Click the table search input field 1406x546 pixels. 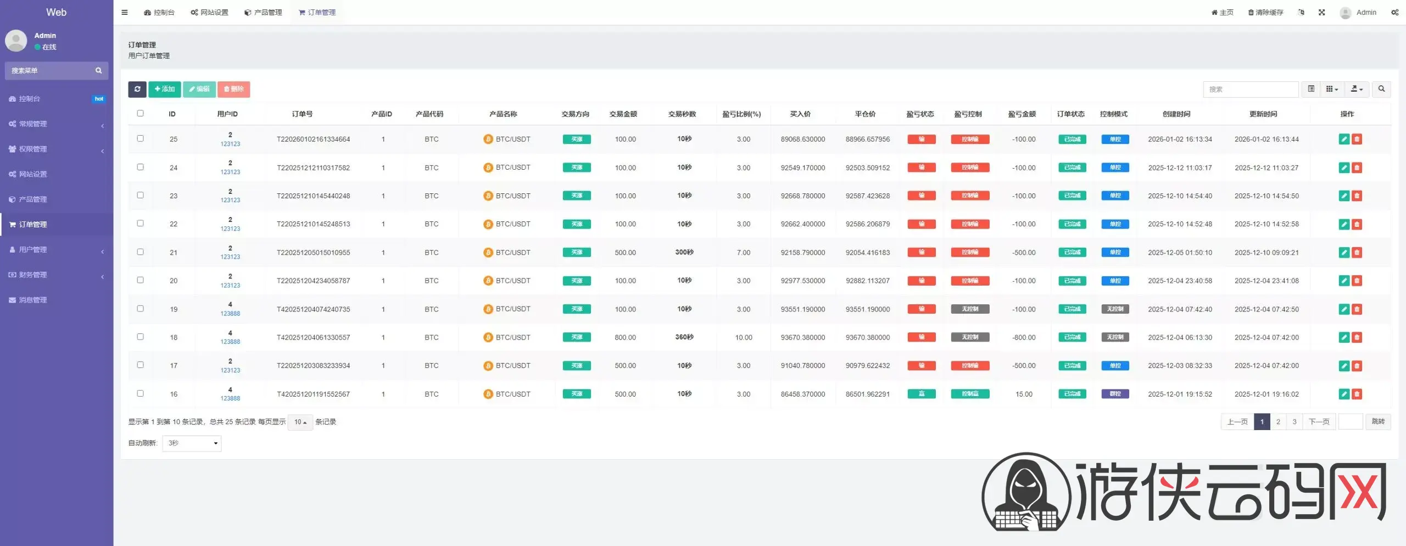(x=1251, y=89)
